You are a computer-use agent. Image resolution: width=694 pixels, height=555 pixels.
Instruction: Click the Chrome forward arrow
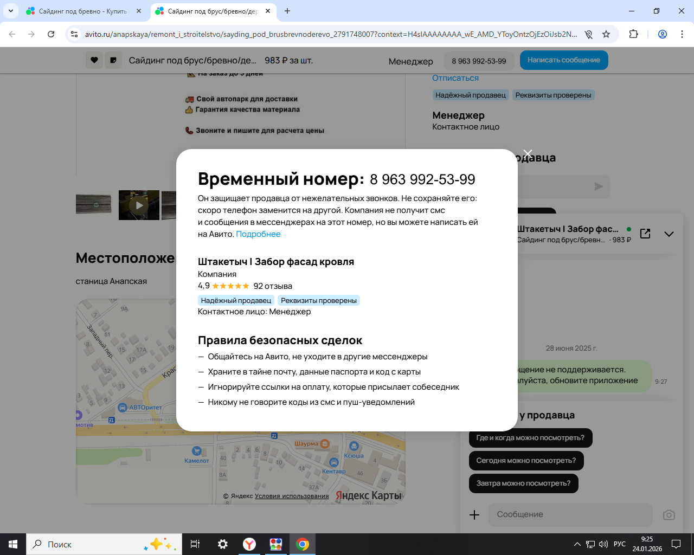31,34
